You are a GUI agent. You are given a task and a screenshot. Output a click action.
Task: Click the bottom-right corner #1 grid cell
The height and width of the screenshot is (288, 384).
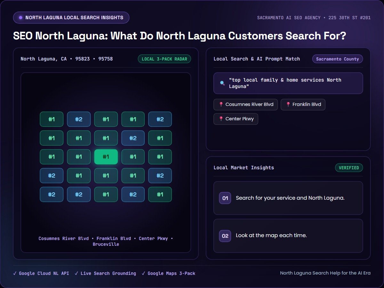tap(160, 195)
